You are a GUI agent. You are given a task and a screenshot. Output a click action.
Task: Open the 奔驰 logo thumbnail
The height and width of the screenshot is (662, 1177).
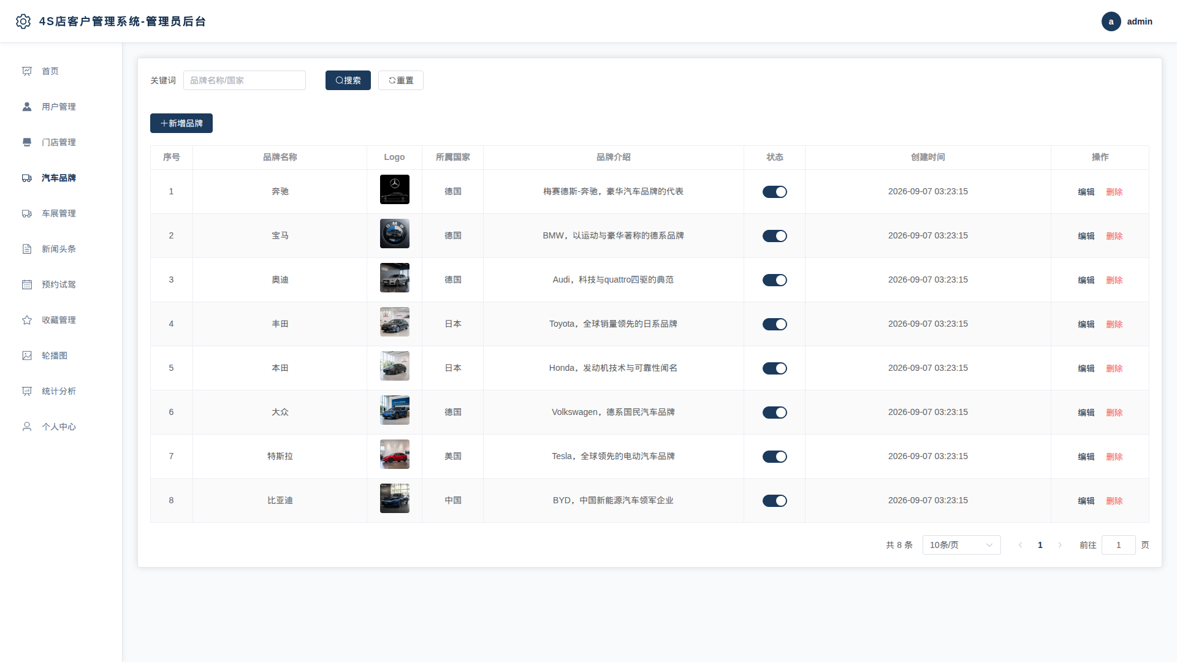tap(394, 189)
